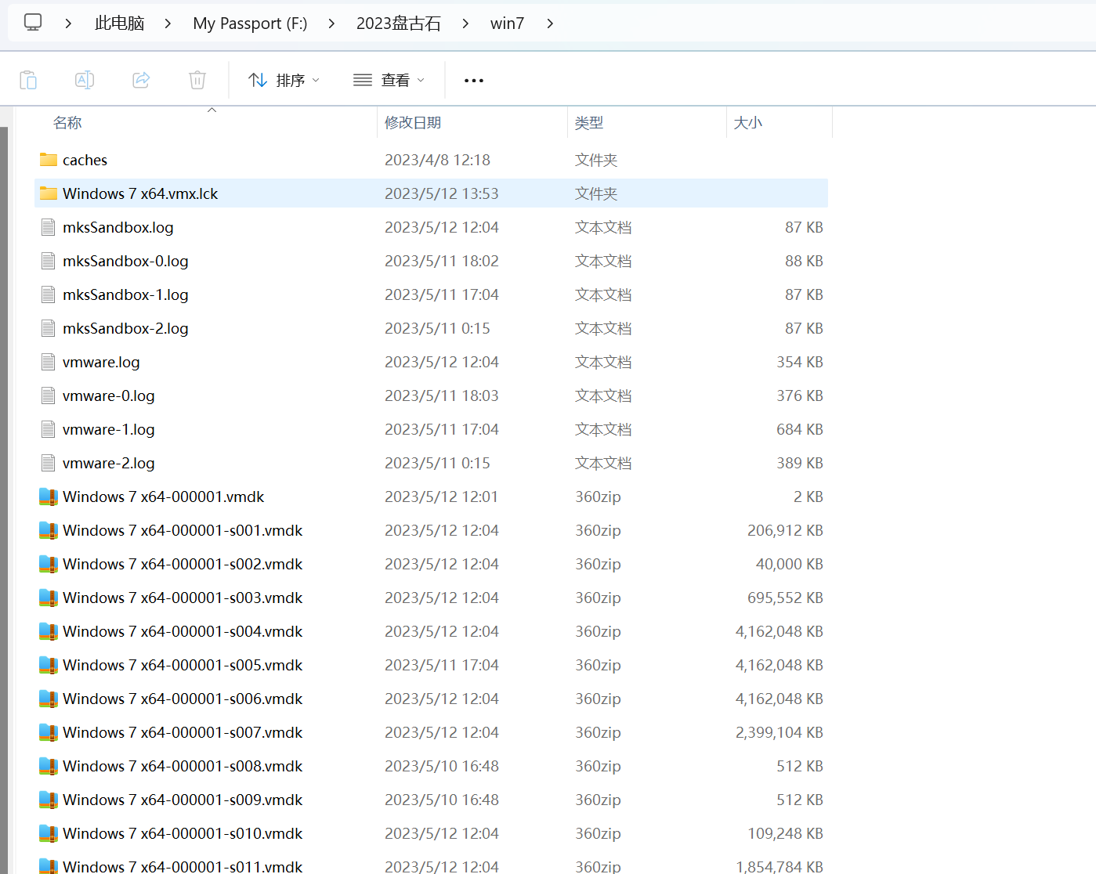
Task: Click the Rename icon in toolbar
Action: (x=85, y=80)
